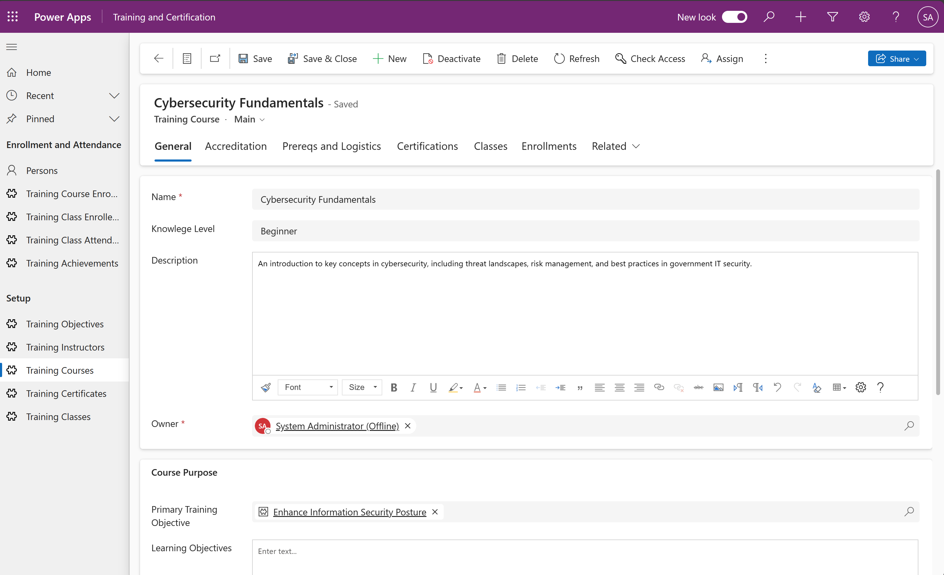Viewport: 944px width, 575px height.
Task: Increase indent in description editor
Action: pos(560,388)
